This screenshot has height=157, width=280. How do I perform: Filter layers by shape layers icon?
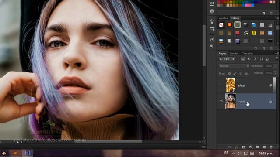261,59
